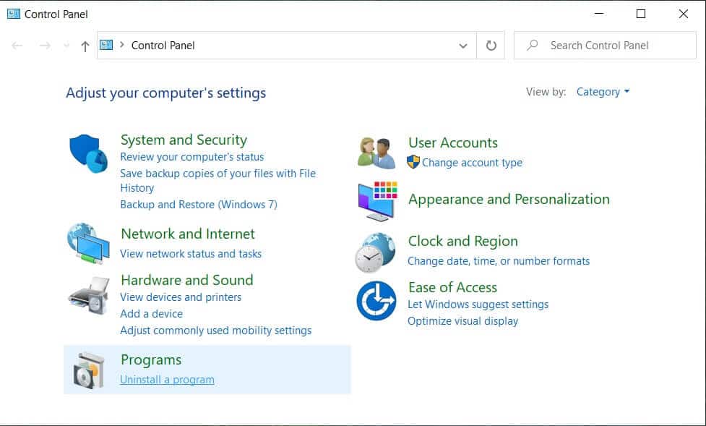Navigate up one level with the up arrow
Screen dimensions: 706x426
tap(85, 45)
